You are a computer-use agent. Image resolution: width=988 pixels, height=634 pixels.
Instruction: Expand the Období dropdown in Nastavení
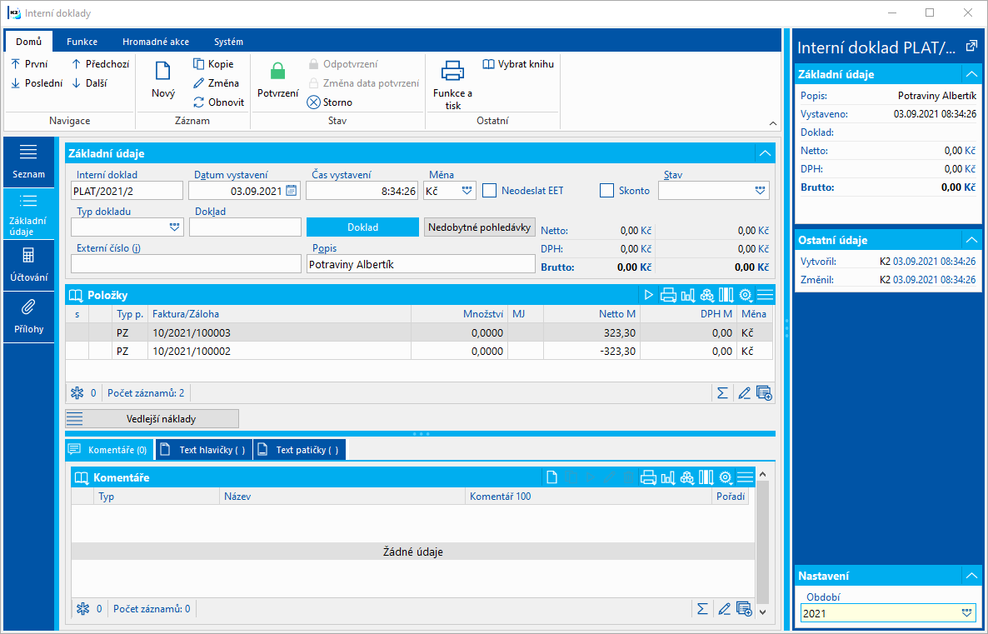click(x=966, y=613)
